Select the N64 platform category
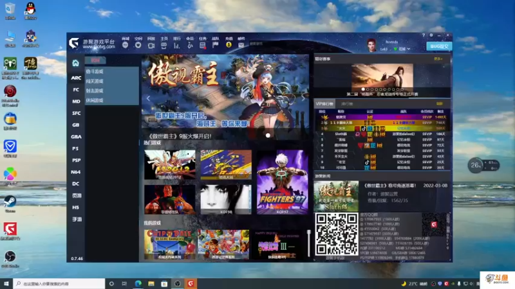The height and width of the screenshot is (289, 515). (76, 172)
